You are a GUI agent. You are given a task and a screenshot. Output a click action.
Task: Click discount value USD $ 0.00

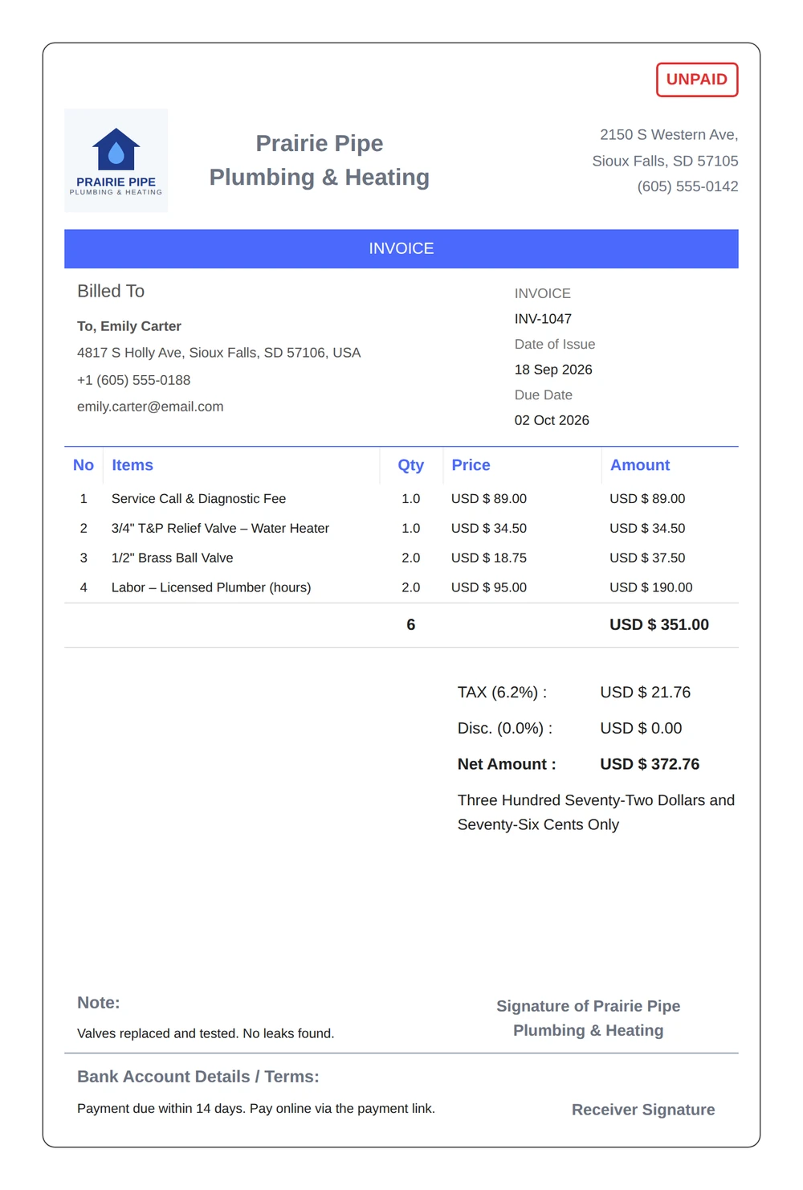(641, 729)
